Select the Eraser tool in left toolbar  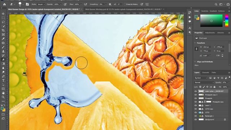3,60
